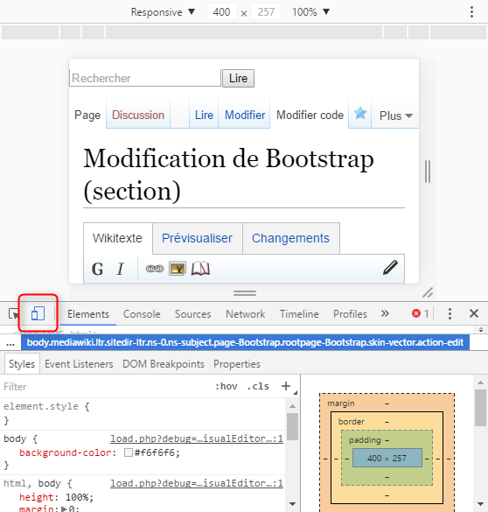
Task: Toggle the .cls classes button
Action: 258,386
